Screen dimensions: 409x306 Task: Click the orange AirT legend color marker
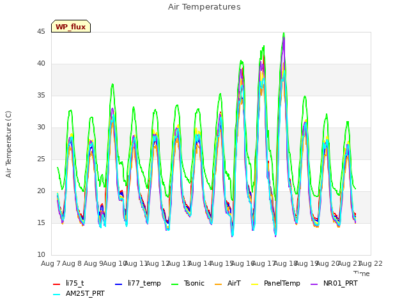tap(218, 284)
